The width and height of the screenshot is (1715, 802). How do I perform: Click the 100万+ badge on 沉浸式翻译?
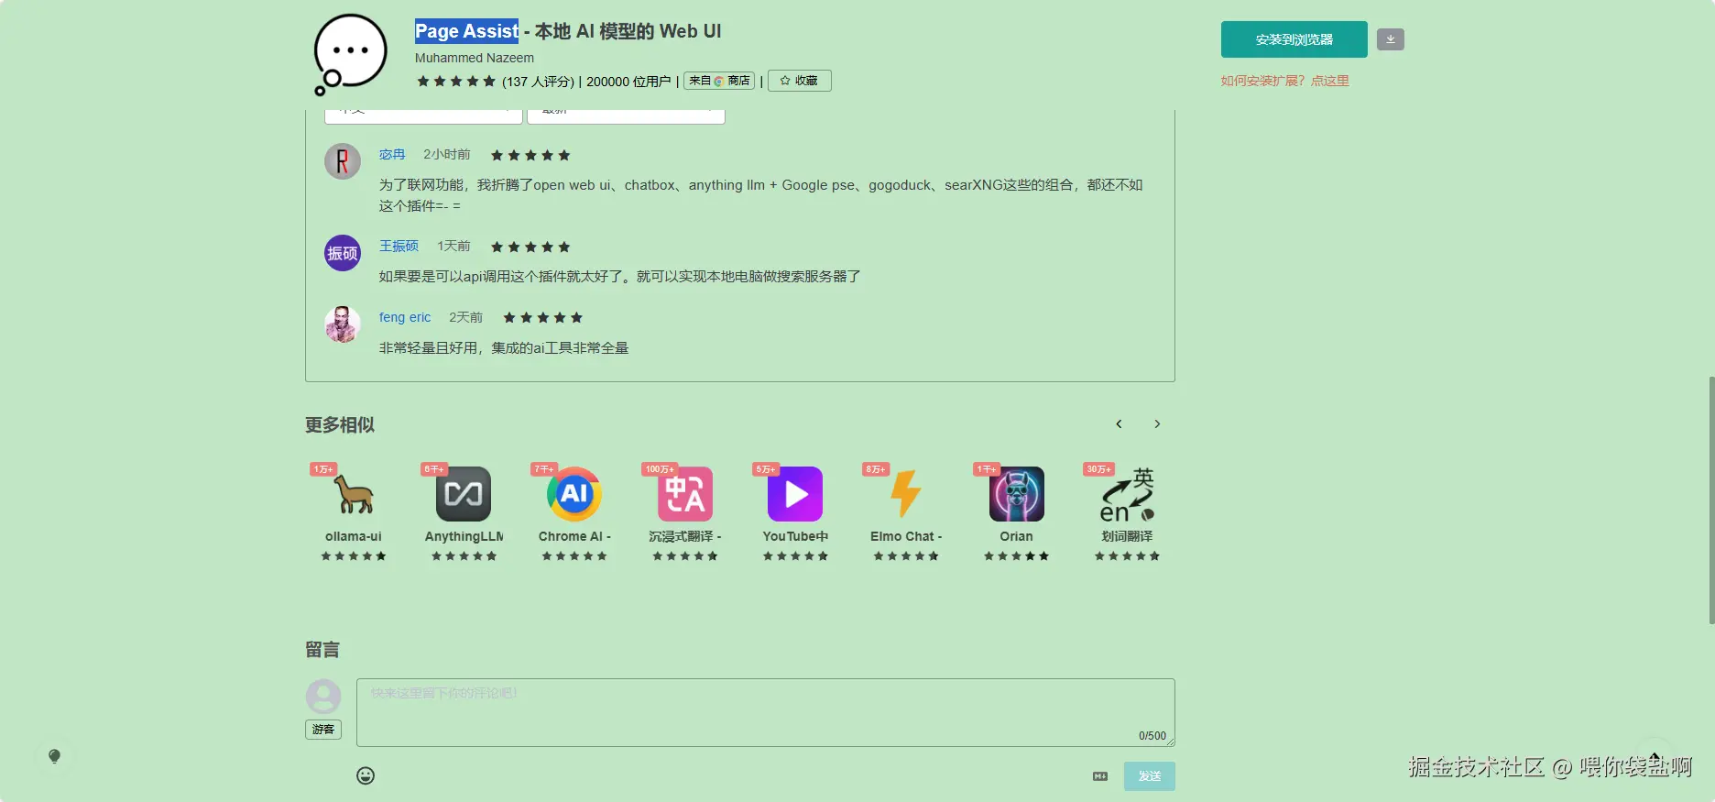(x=660, y=469)
